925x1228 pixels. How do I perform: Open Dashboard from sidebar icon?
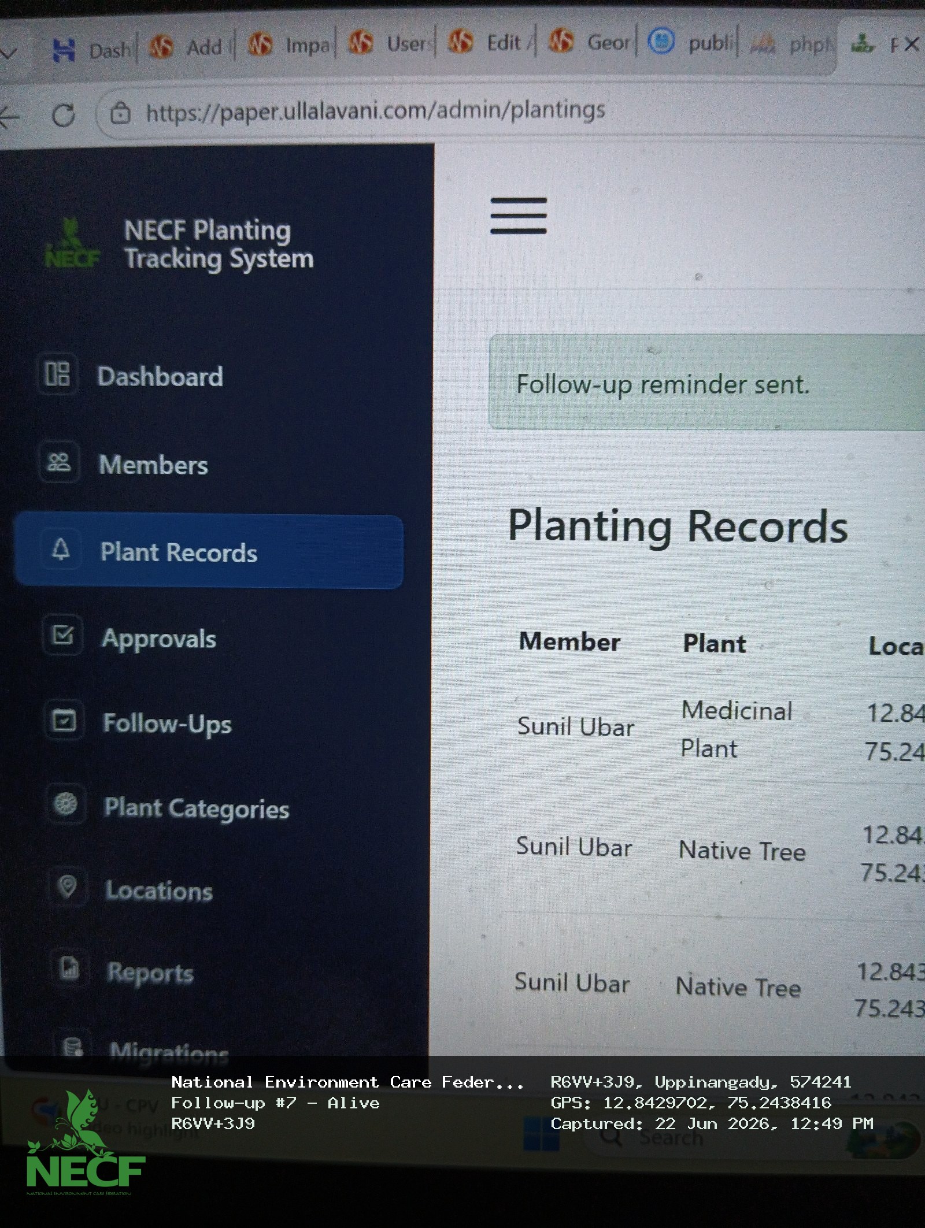click(x=57, y=374)
